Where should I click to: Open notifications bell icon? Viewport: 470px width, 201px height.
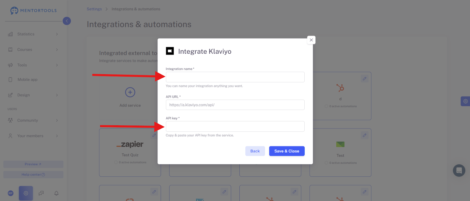pos(56,193)
